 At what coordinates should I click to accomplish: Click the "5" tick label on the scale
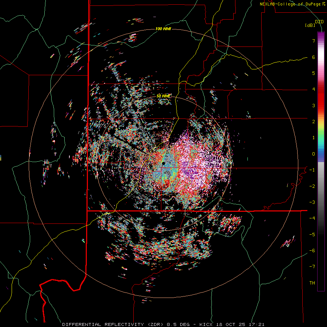tap(314, 73)
